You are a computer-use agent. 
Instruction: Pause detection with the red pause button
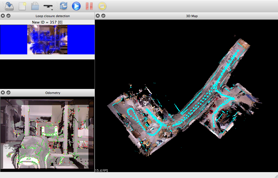pyautogui.click(x=89, y=6)
